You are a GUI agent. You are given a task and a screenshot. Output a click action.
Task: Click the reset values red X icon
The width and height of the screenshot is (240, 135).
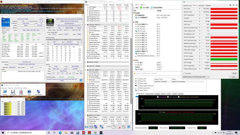point(119,127)
